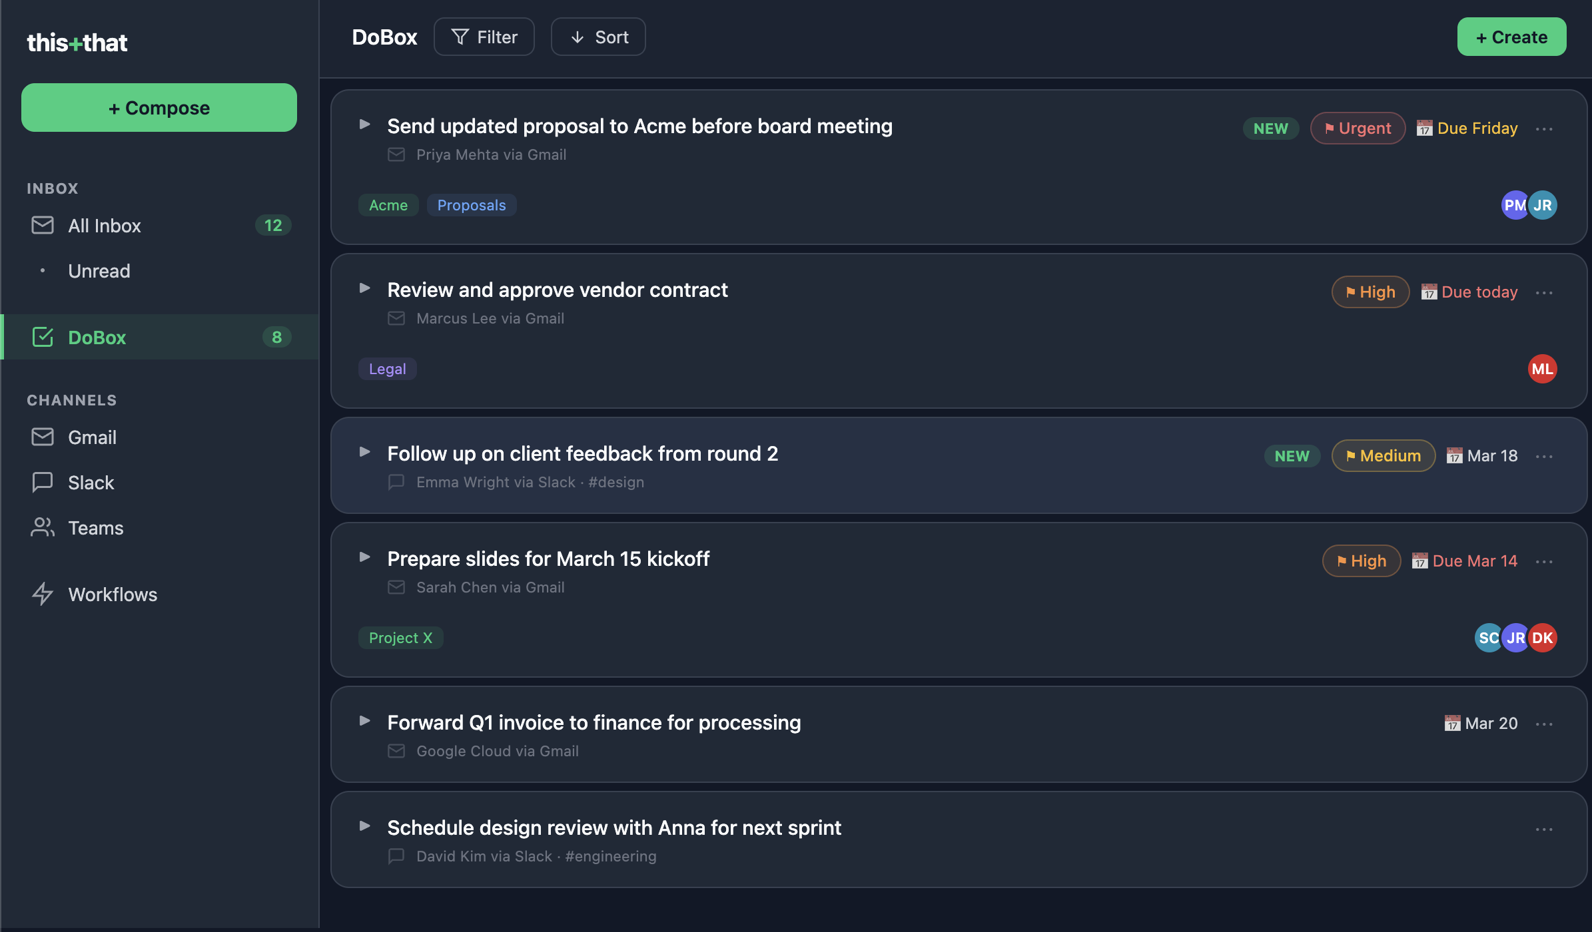Switch to the Unread view
This screenshot has height=932, width=1592.
coord(99,271)
